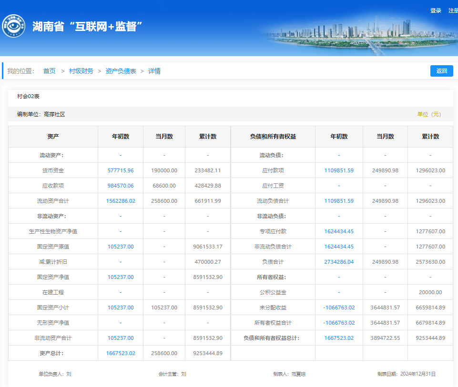The height and width of the screenshot is (387, 458).
Task: Click 固定资产小计 当月数 cell 105237.00
Action: click(x=164, y=308)
